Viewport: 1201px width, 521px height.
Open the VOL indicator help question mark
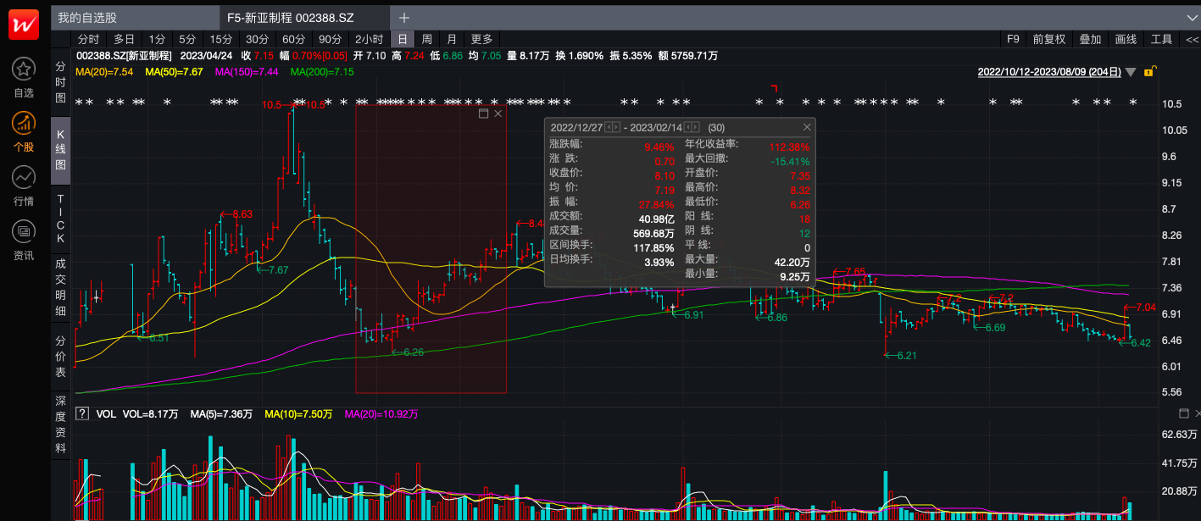click(82, 414)
